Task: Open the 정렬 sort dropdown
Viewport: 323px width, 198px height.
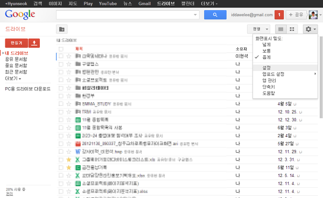Action: (258, 29)
